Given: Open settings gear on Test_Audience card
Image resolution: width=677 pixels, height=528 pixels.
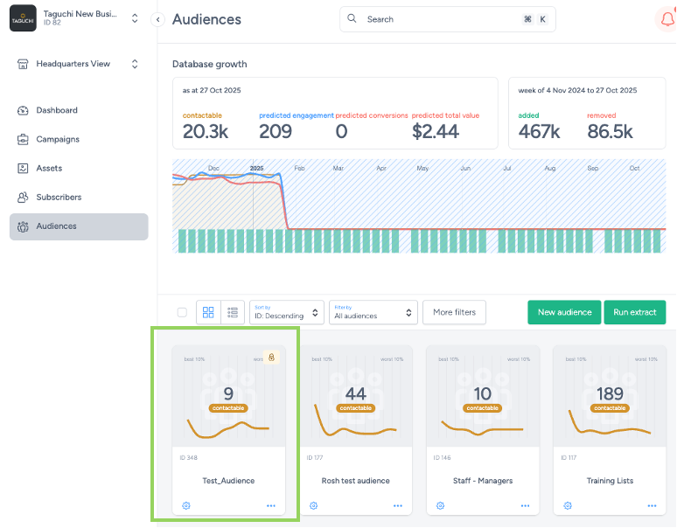Looking at the screenshot, I should click(186, 505).
